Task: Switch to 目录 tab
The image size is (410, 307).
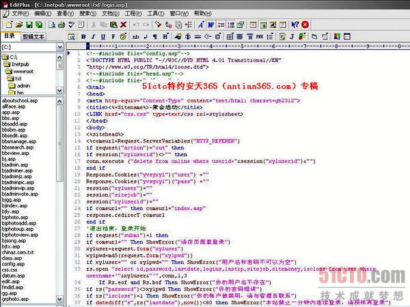Action: pos(10,36)
